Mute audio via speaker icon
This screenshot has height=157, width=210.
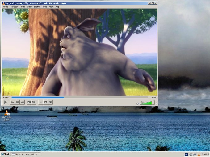138,103
